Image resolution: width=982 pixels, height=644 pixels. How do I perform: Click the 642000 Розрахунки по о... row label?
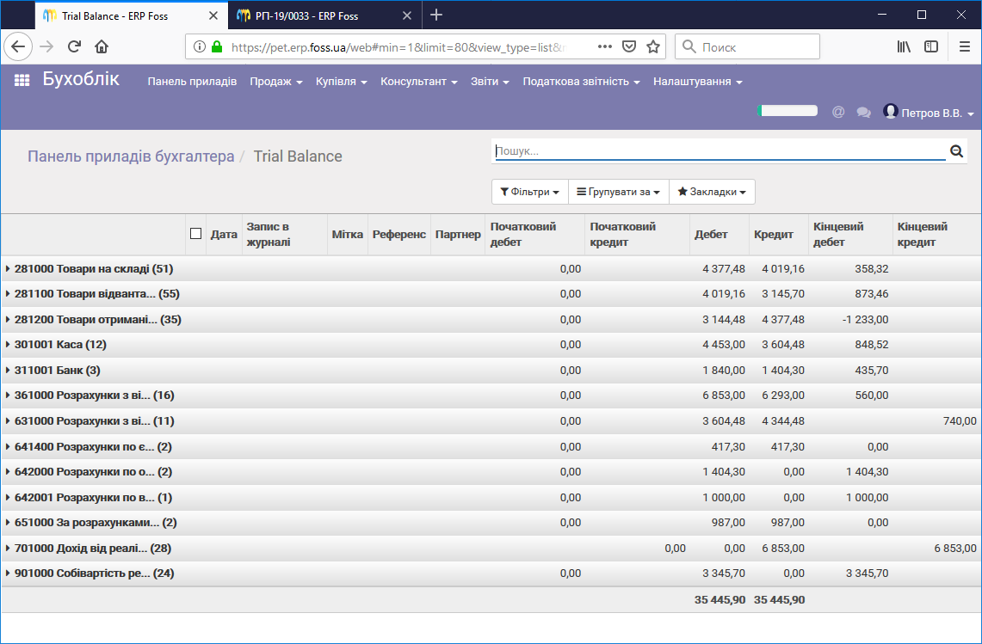pos(93,471)
